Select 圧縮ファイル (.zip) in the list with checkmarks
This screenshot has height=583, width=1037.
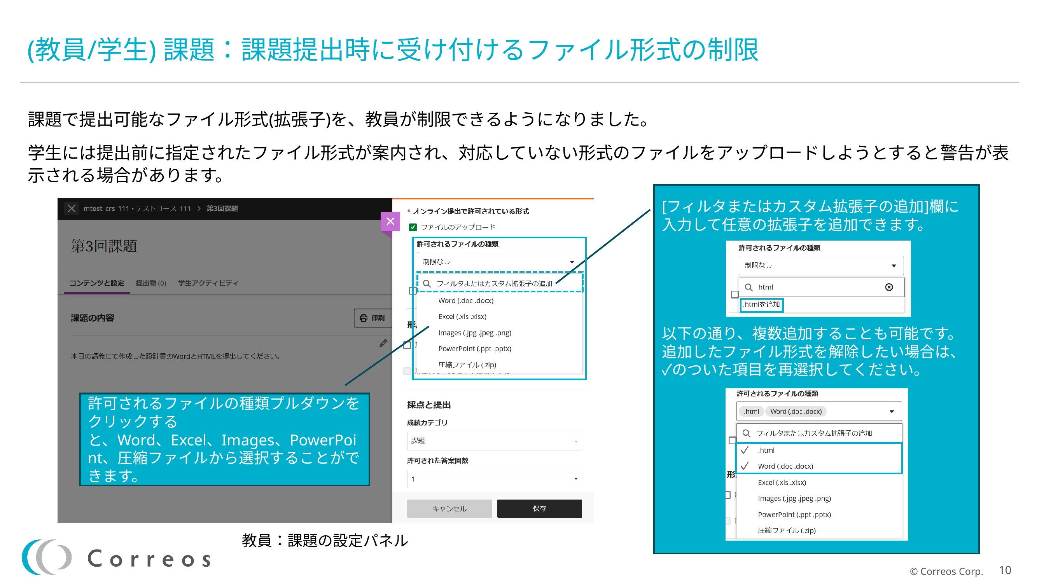click(819, 530)
